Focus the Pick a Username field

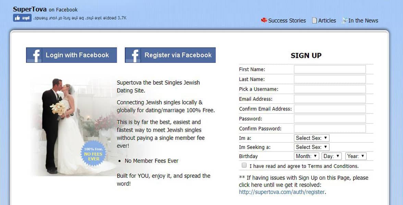(x=330, y=89)
